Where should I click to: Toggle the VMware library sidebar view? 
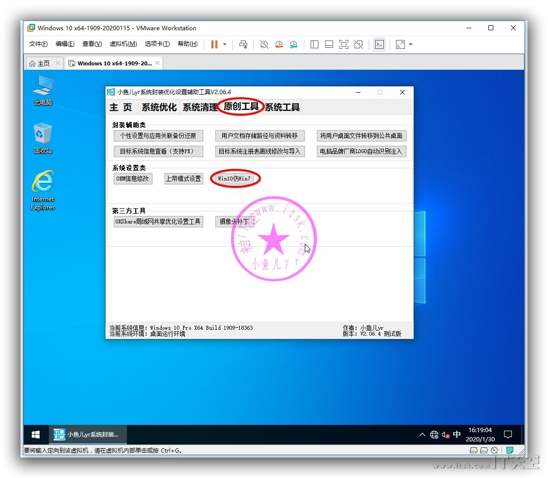click(x=314, y=44)
